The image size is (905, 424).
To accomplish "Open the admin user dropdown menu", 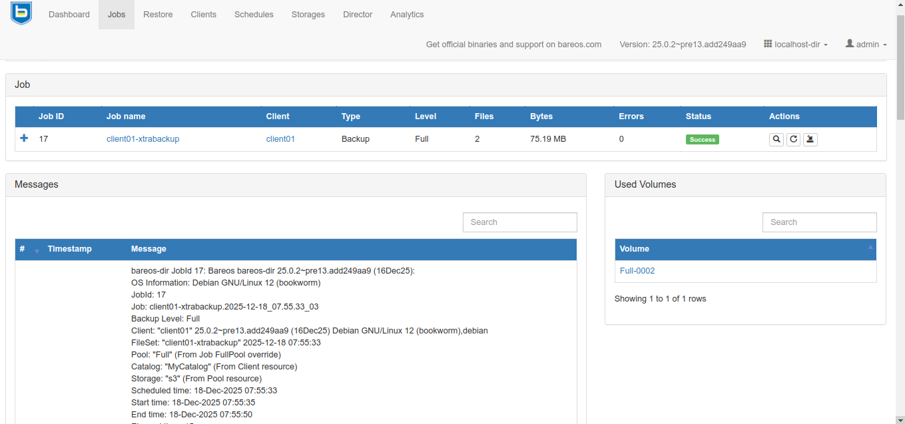I will (866, 45).
